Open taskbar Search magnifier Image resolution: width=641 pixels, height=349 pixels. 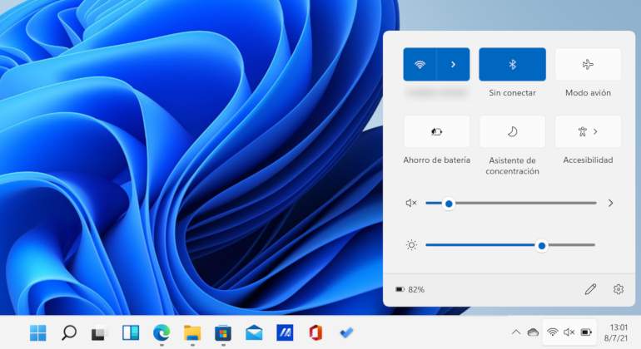pyautogui.click(x=68, y=332)
